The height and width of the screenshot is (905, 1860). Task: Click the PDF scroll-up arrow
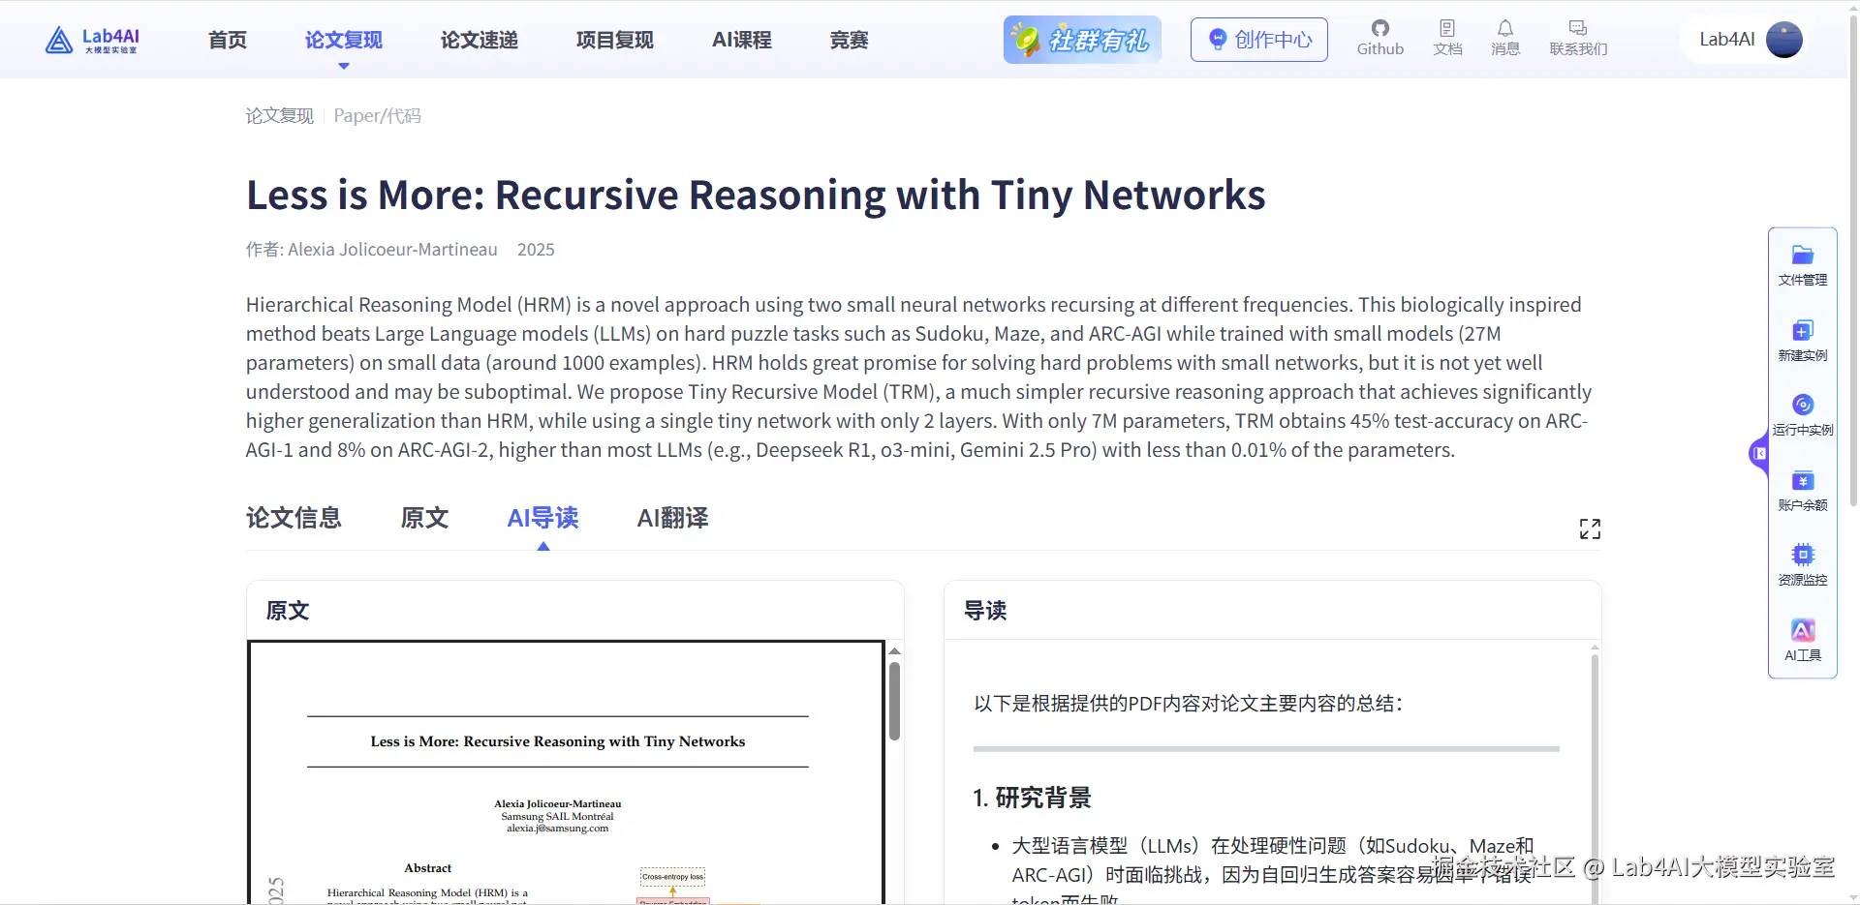(x=895, y=651)
